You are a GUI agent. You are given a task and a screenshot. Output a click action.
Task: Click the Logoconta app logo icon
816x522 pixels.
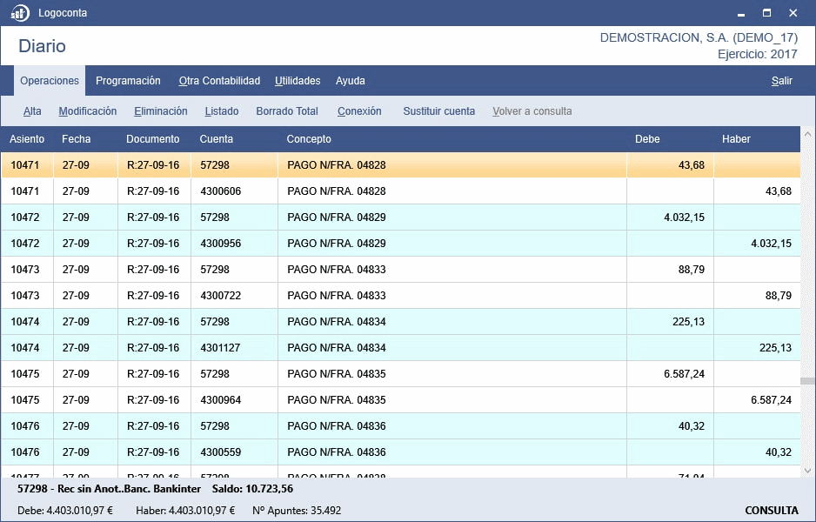19,13
